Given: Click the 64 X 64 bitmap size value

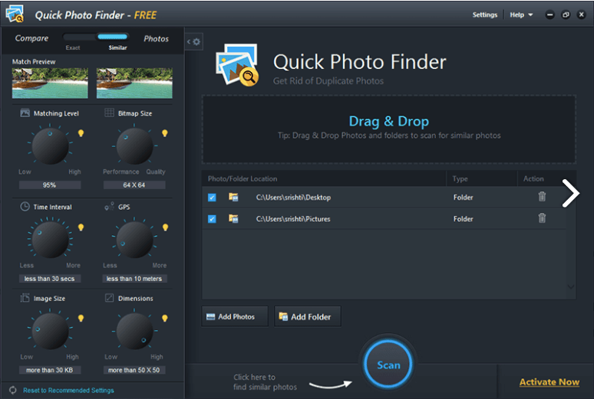Looking at the screenshot, I should (x=134, y=185).
